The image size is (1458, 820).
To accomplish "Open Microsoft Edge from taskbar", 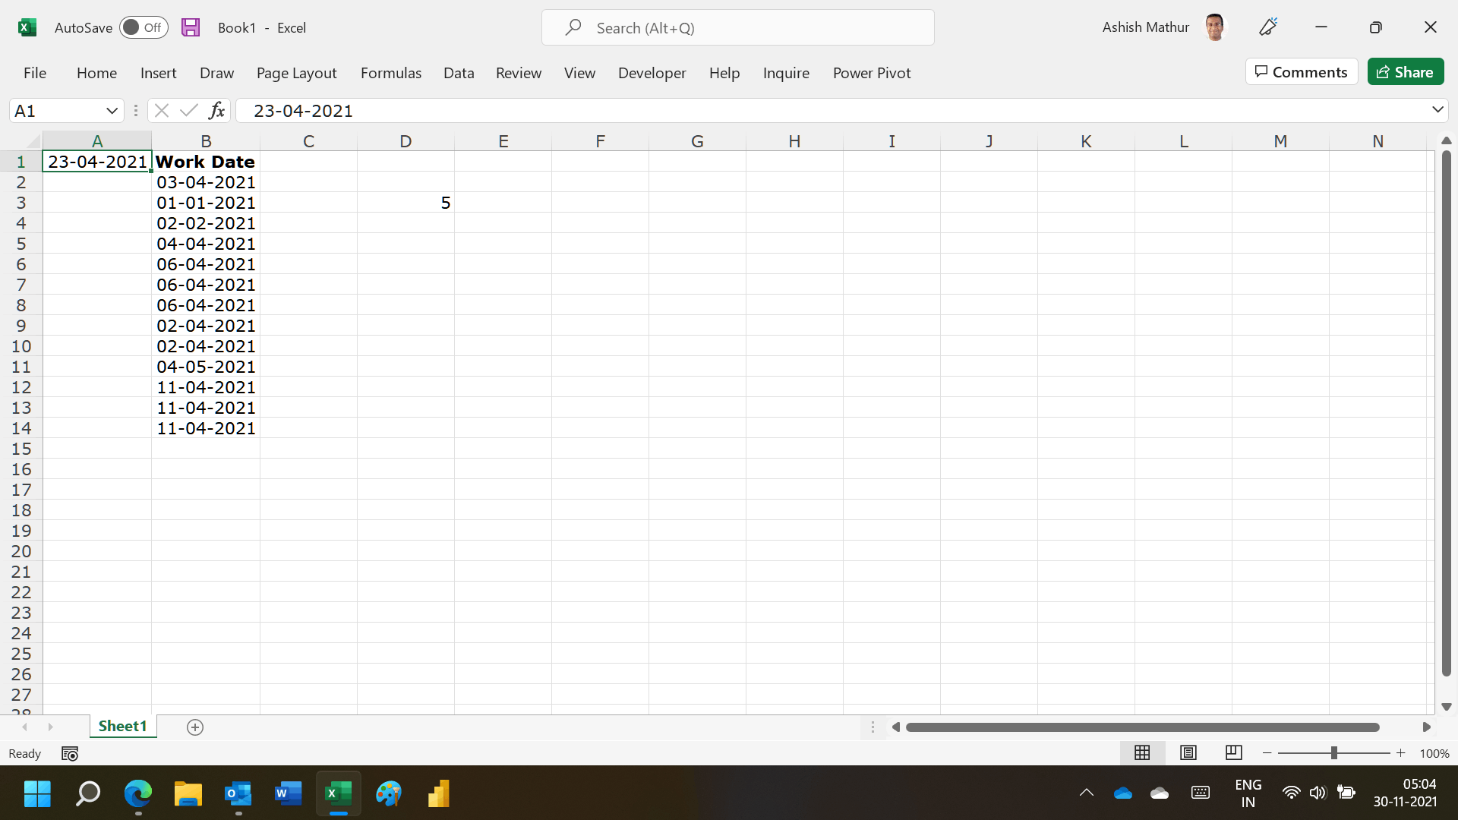I will coord(137,793).
